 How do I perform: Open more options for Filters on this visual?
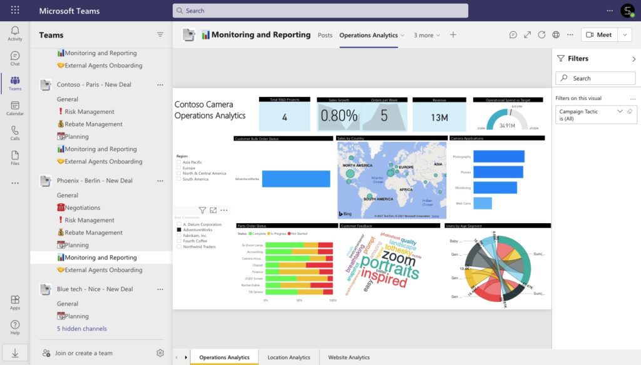click(x=633, y=98)
